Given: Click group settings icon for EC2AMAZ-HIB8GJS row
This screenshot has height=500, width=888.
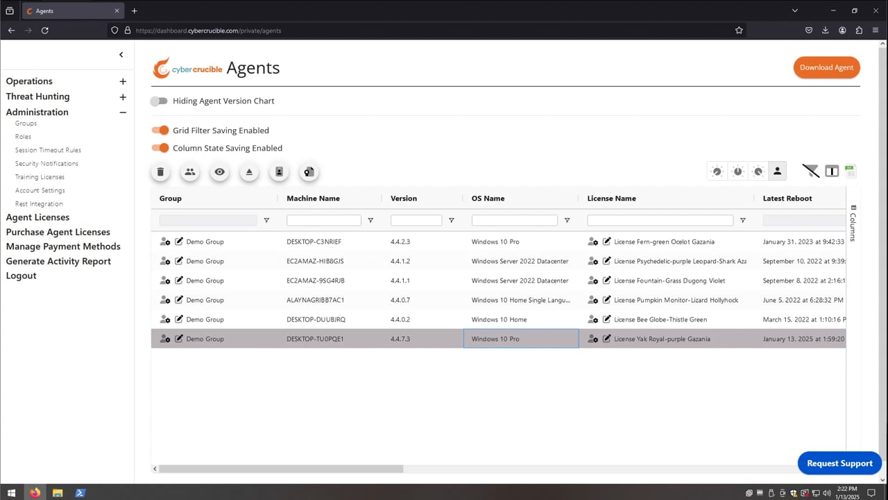Looking at the screenshot, I should coord(165,261).
